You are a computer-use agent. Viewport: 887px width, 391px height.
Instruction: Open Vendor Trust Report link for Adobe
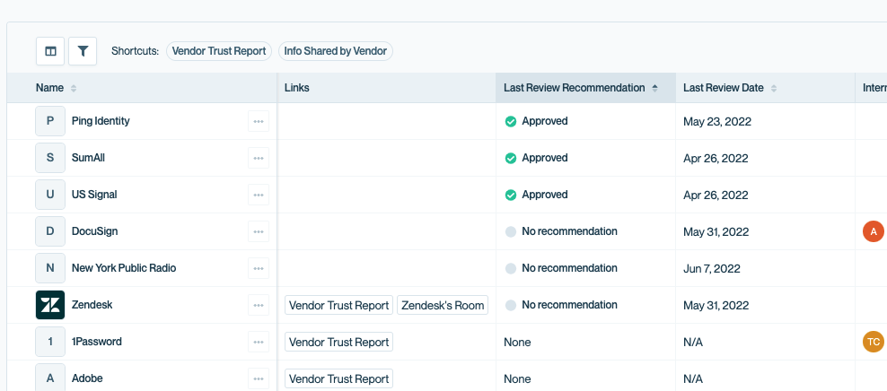click(339, 378)
